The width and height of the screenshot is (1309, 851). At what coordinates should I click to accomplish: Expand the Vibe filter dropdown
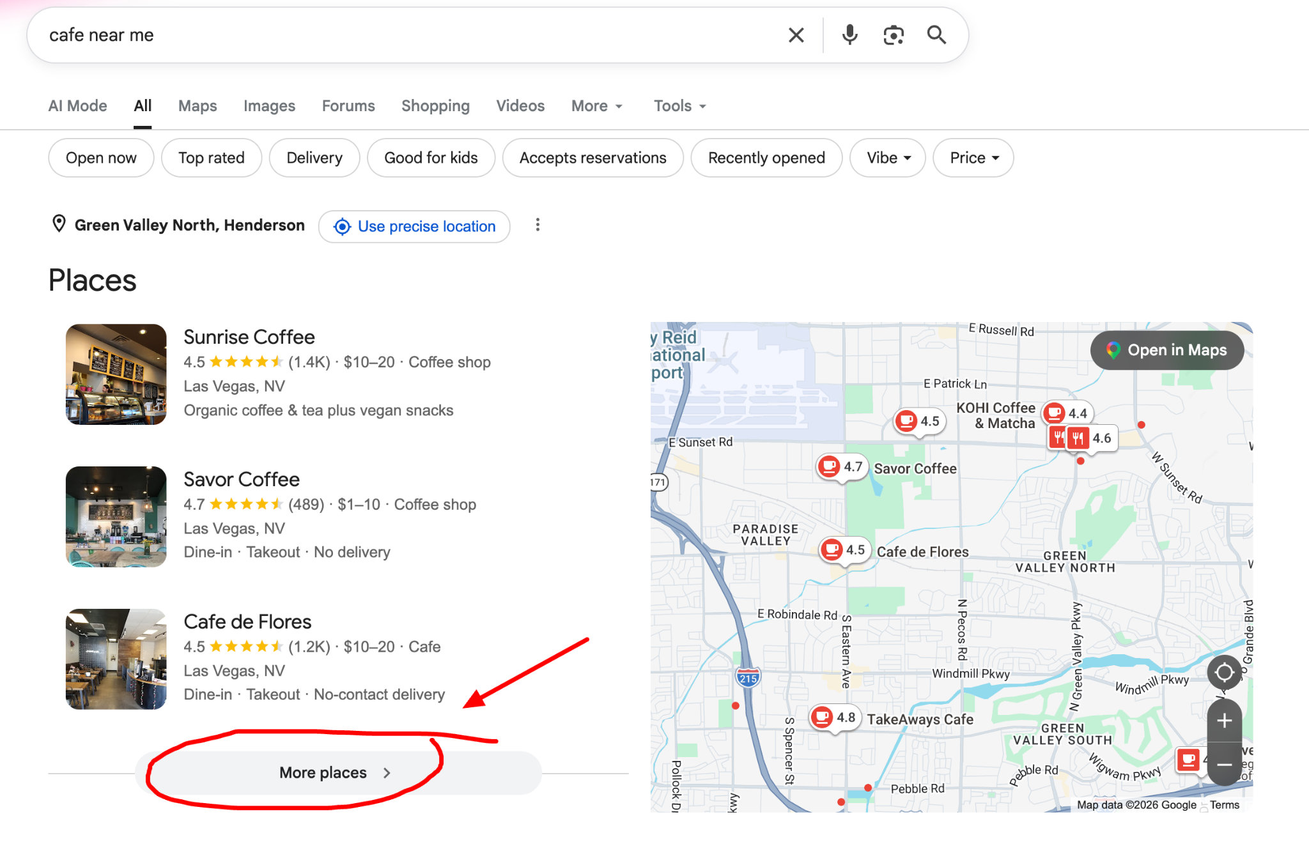888,158
